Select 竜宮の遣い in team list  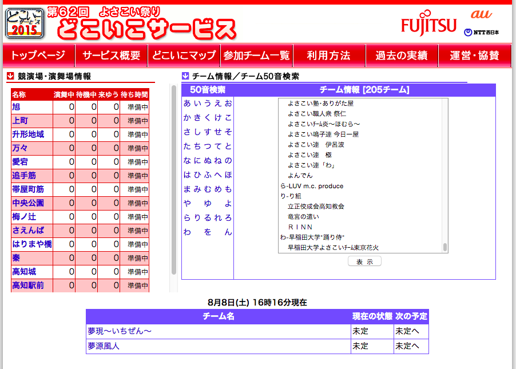click(303, 217)
